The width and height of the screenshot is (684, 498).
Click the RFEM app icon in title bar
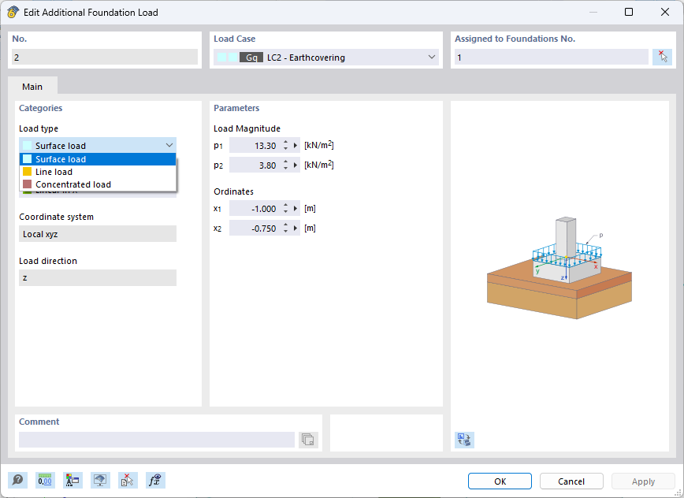point(13,12)
